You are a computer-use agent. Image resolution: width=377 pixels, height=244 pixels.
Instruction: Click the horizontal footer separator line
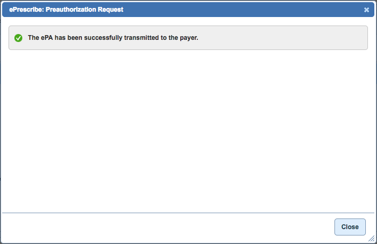(188, 213)
